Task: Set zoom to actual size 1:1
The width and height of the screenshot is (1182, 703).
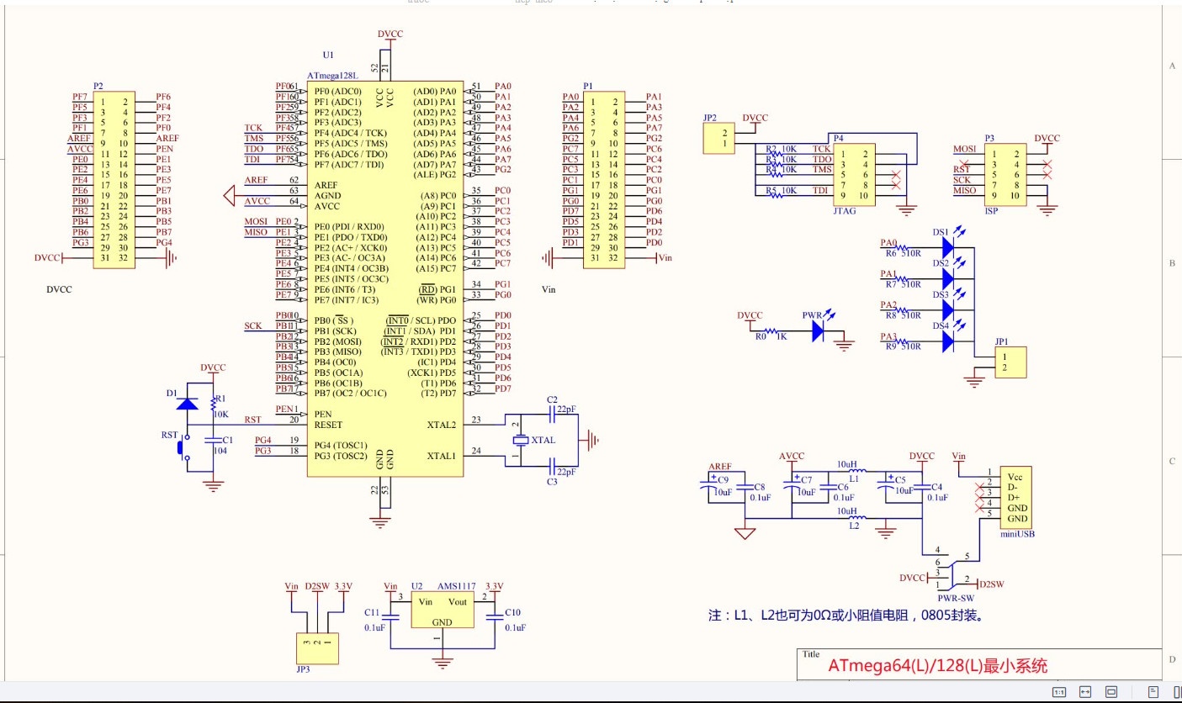Action: [1059, 692]
